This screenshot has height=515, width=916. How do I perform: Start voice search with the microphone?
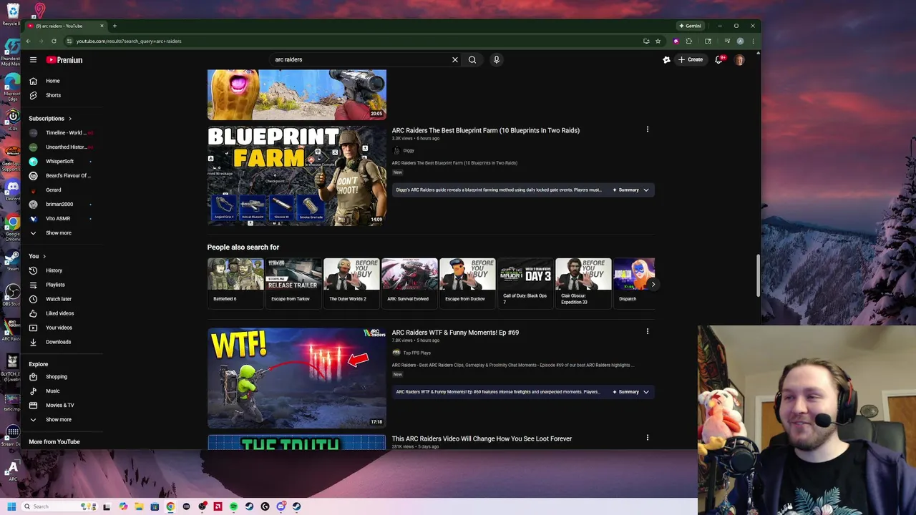coord(496,60)
